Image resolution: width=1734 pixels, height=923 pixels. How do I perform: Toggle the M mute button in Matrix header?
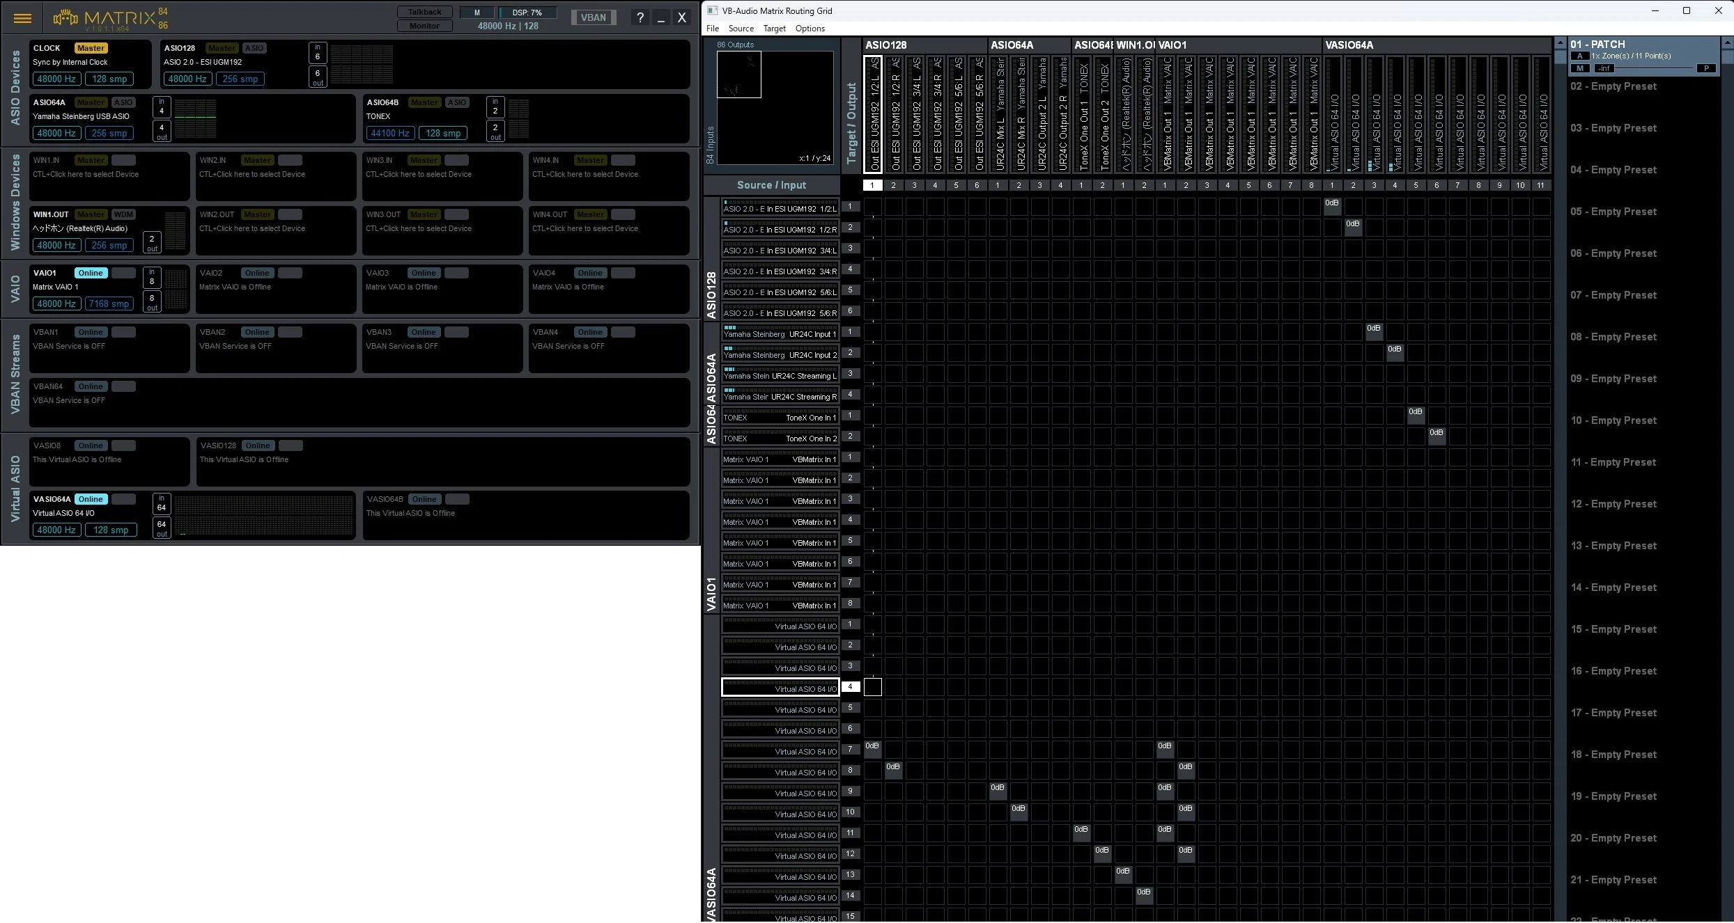[x=477, y=13]
